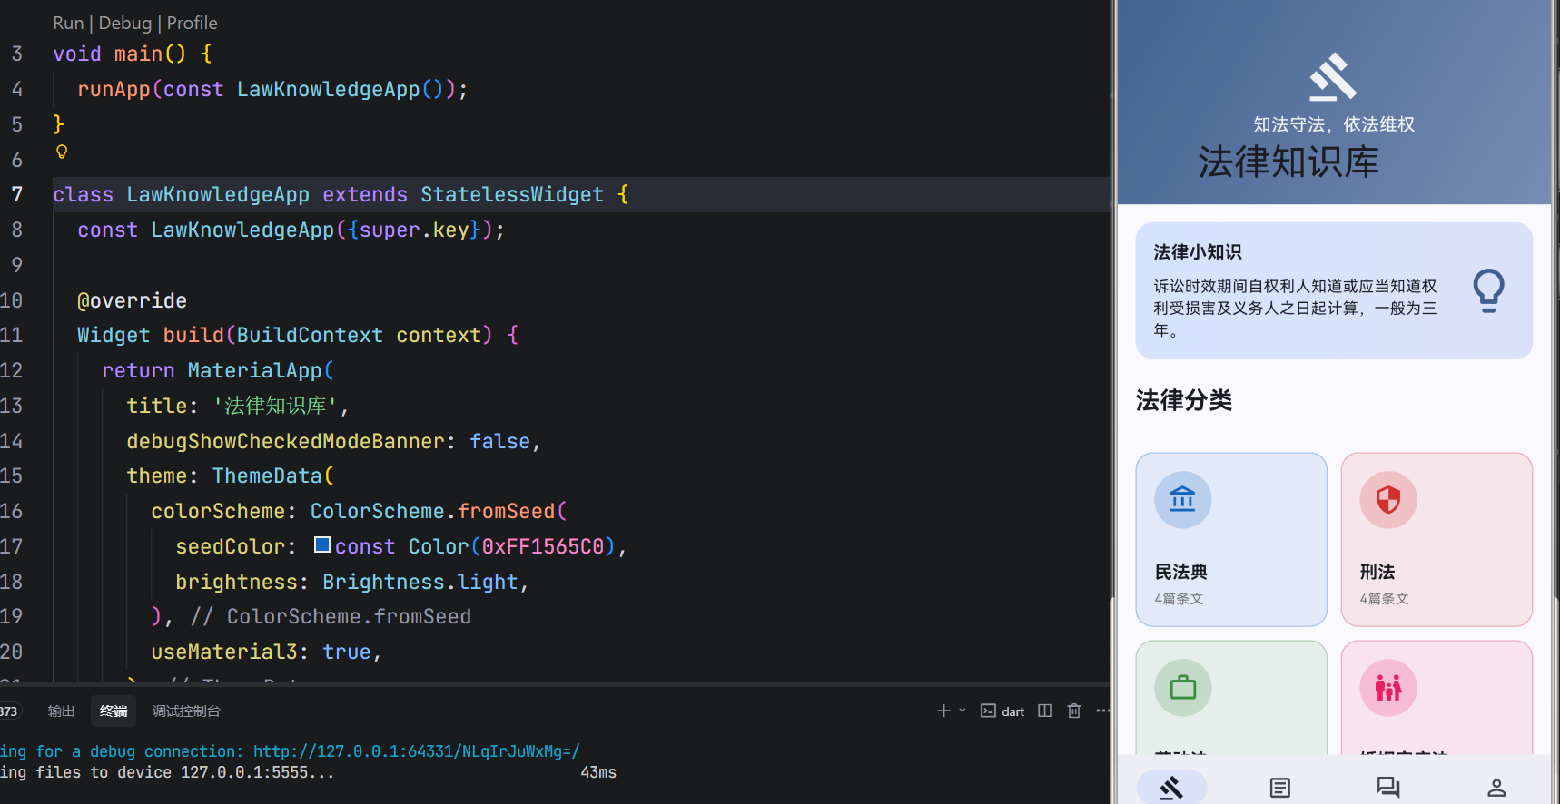1560x804 pixels.
Task: Click the Run code lens link
Action: pyautogui.click(x=68, y=23)
